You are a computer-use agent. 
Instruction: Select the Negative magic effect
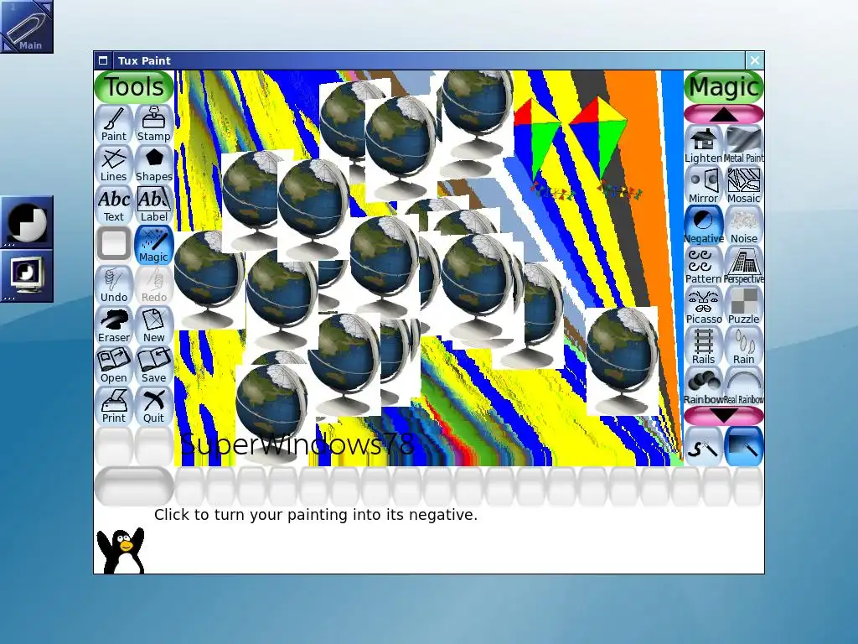point(704,226)
